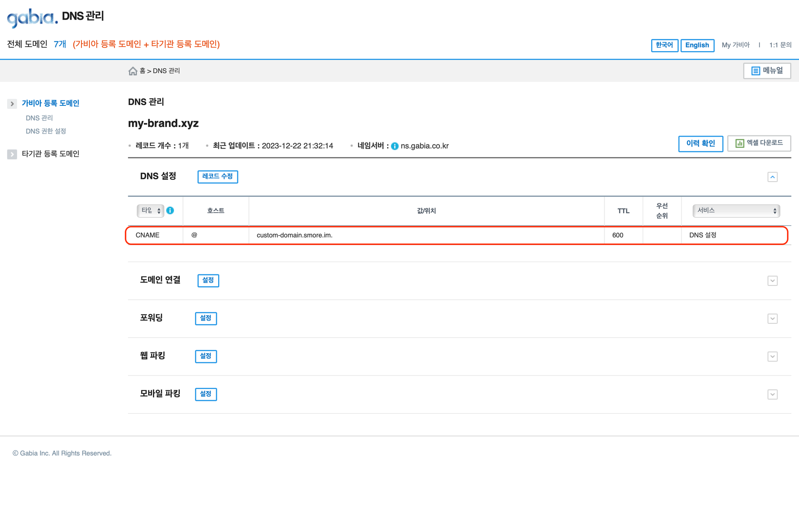
Task: Switch language to English
Action: point(697,45)
